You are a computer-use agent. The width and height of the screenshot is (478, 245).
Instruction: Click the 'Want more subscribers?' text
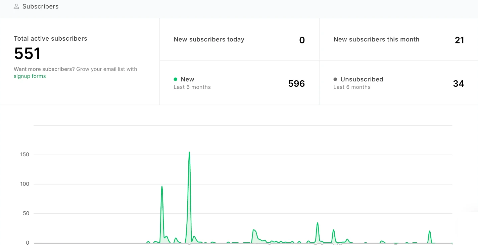click(x=44, y=69)
